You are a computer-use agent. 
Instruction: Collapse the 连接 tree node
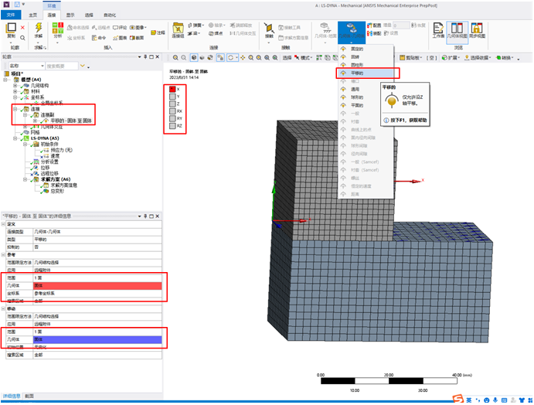point(15,109)
